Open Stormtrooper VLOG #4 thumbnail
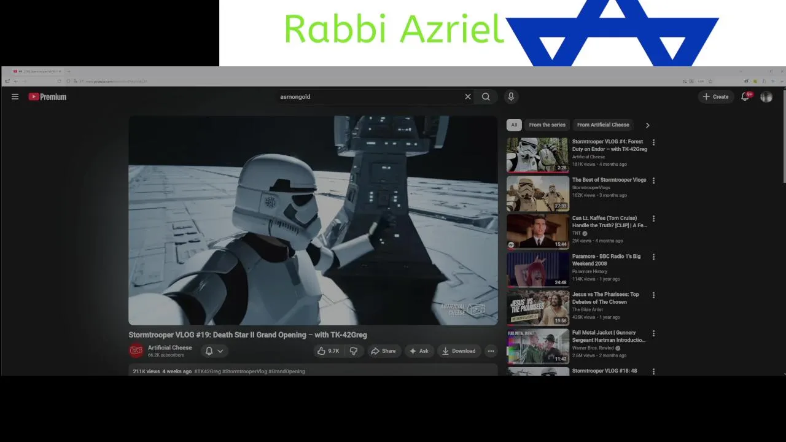 (x=538, y=155)
